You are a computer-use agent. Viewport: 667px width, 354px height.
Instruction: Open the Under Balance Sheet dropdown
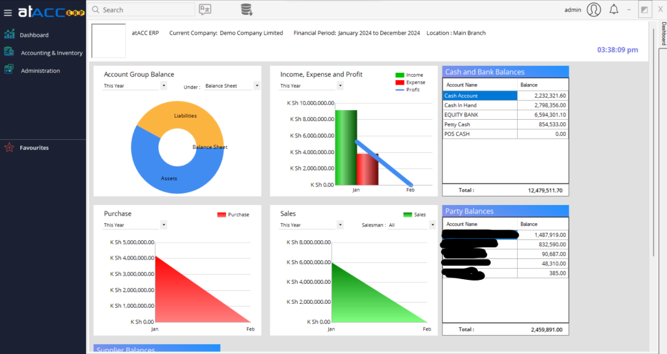257,86
